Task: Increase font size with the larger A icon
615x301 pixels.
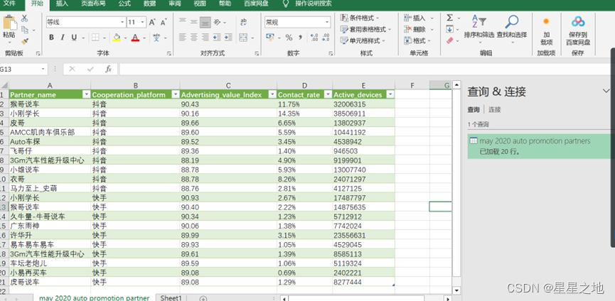Action: [x=152, y=22]
